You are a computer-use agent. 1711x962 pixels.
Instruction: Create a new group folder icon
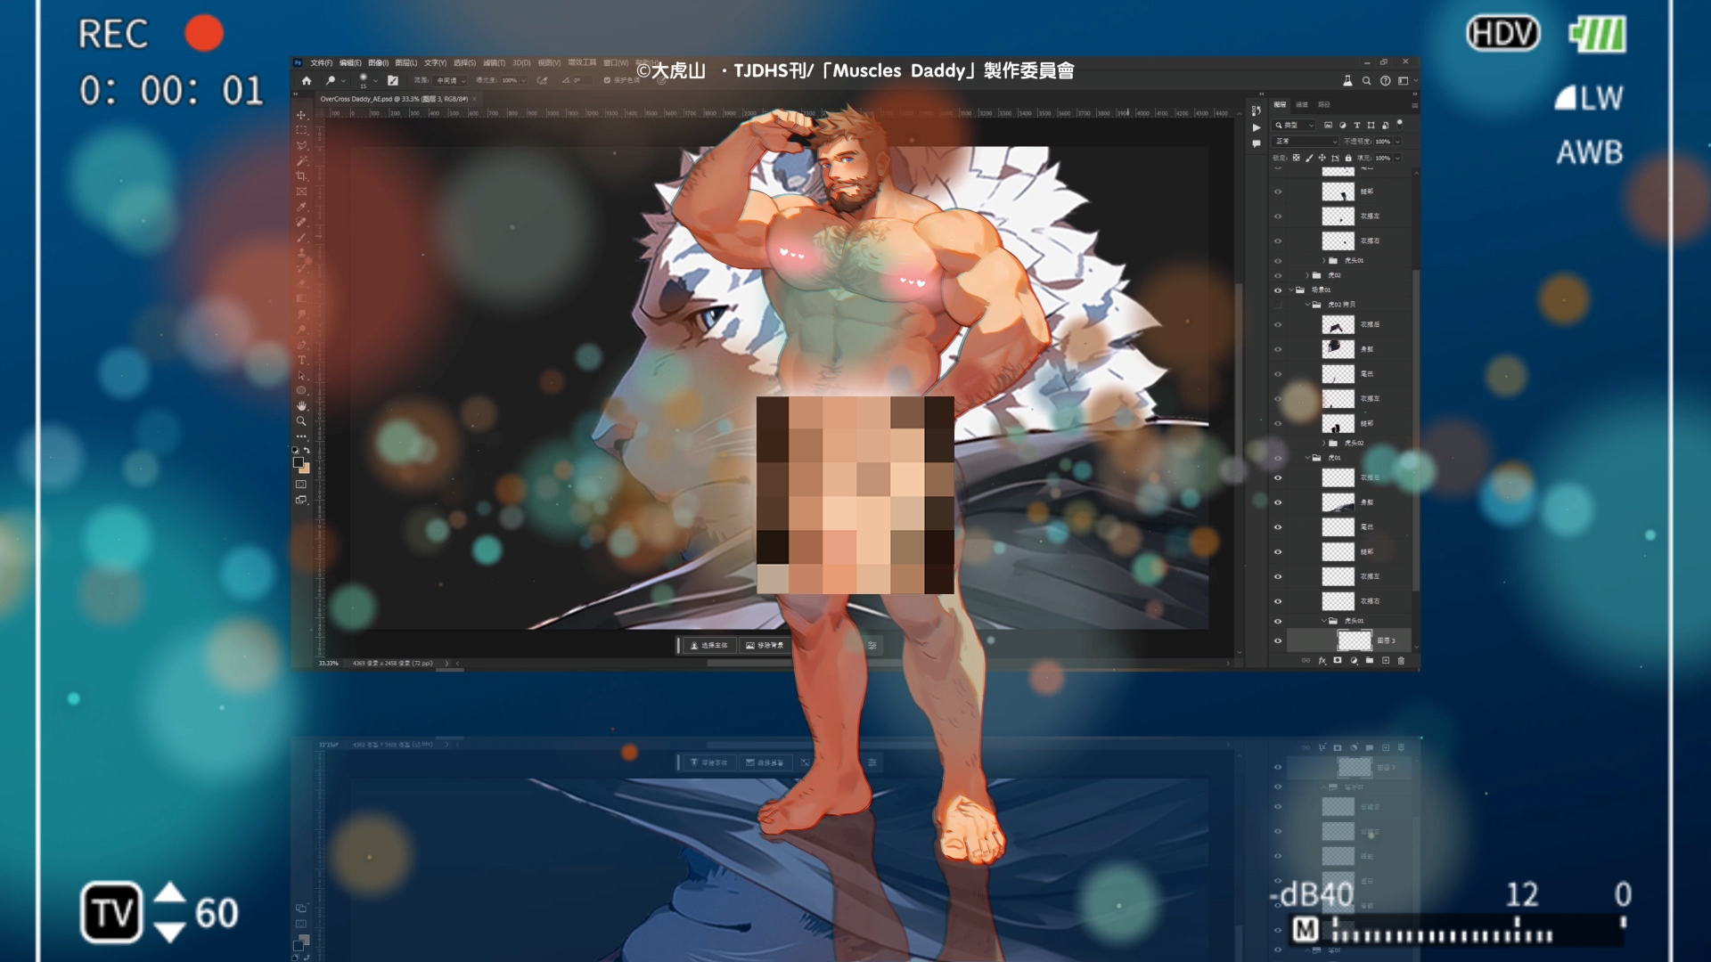point(1370,661)
